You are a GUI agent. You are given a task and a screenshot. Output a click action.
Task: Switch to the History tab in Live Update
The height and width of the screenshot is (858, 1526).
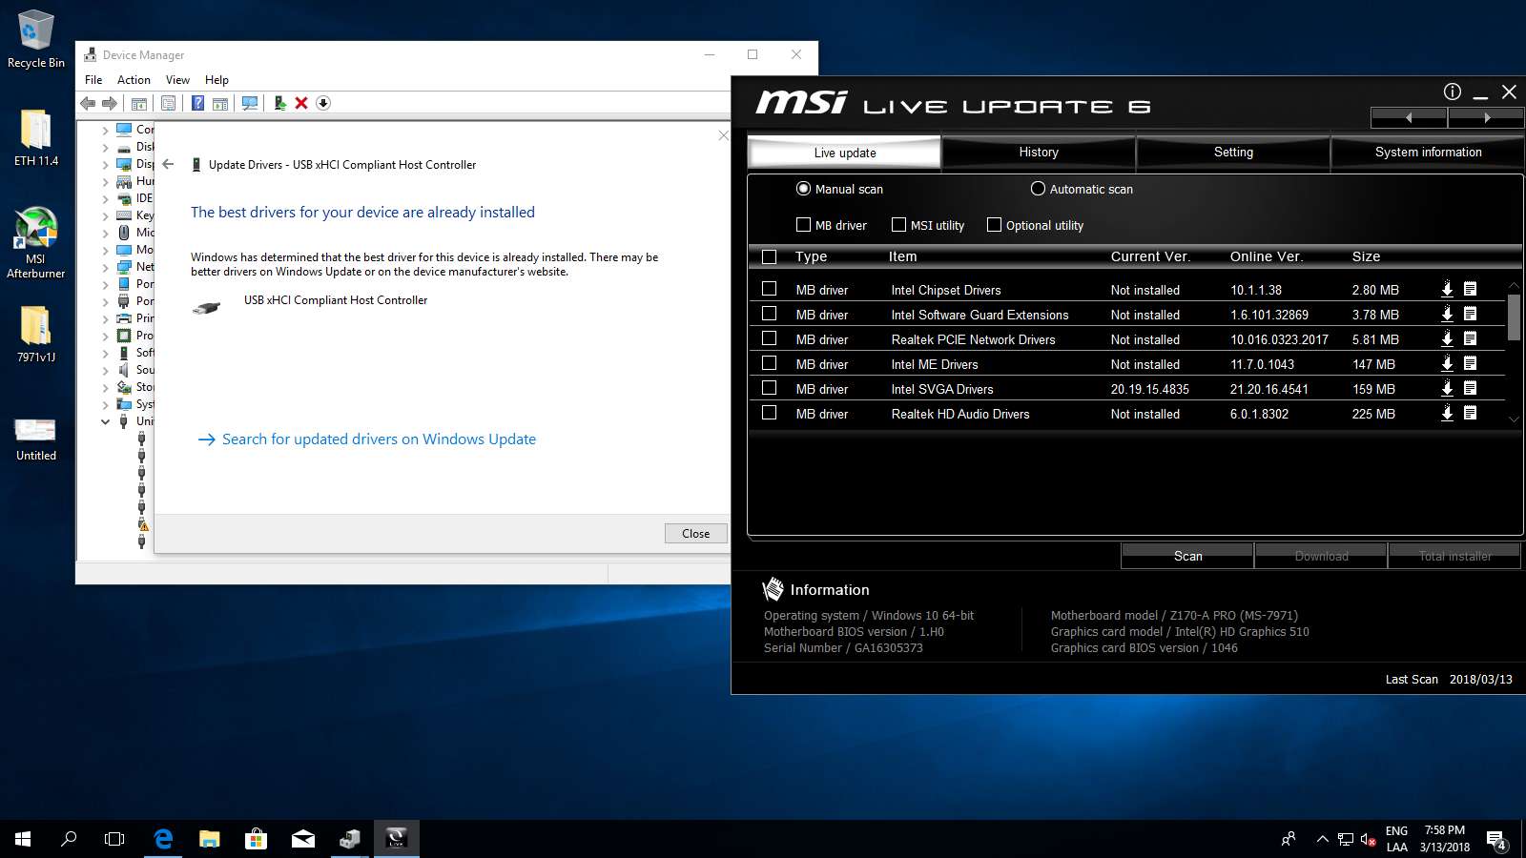click(x=1039, y=153)
